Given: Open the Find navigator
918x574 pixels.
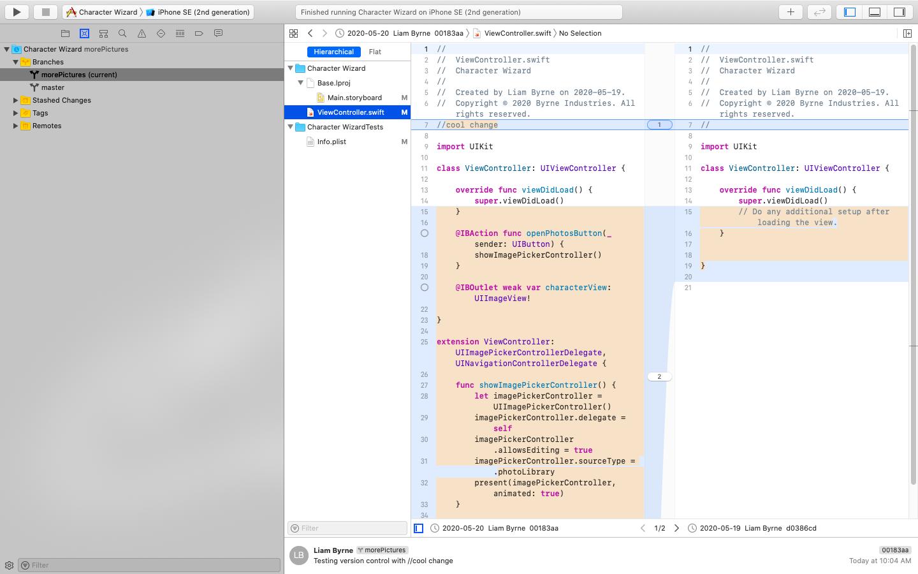Looking at the screenshot, I should 122,33.
